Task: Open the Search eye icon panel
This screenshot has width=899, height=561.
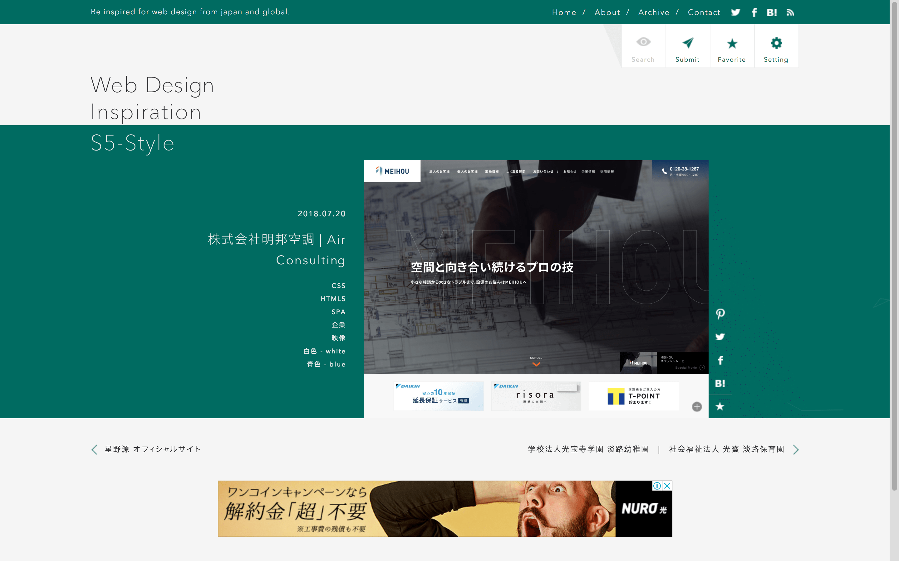Action: point(643,46)
